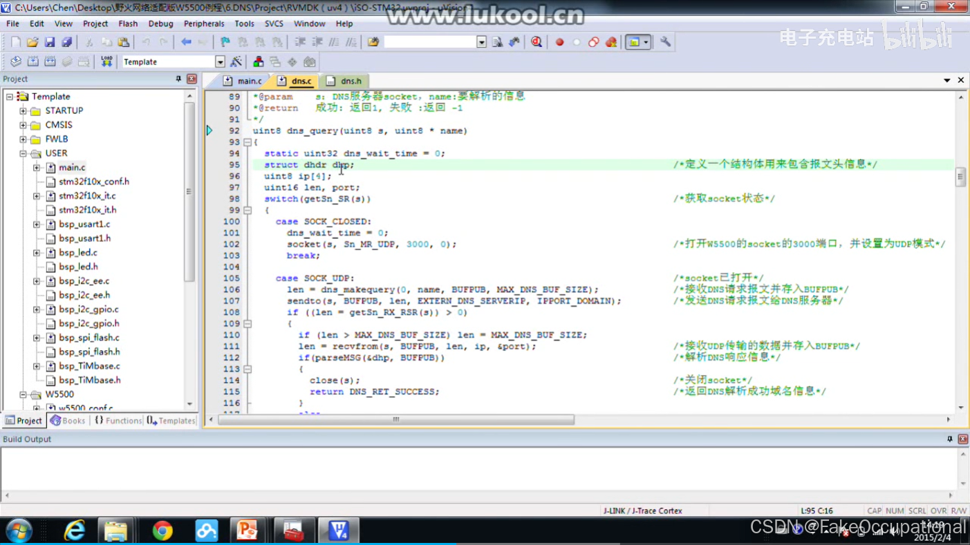Show the Books tab in the Project panel
Viewport: 970px width, 545px height.
68,421
